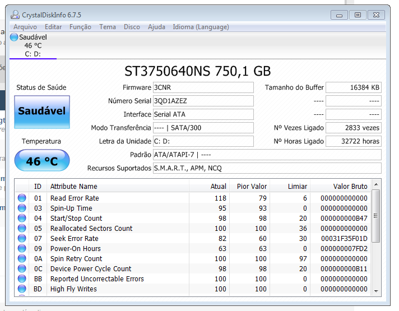Click the attribute list scroll up arrow
The width and height of the screenshot is (399, 311).
click(376, 184)
